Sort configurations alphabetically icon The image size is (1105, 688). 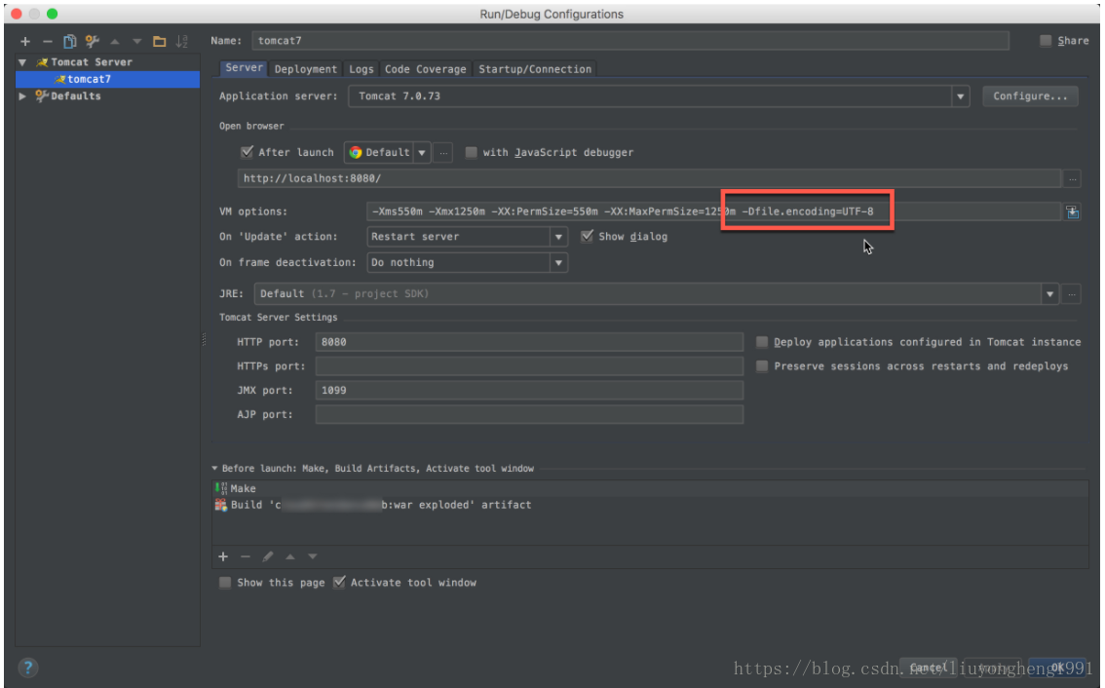(182, 42)
